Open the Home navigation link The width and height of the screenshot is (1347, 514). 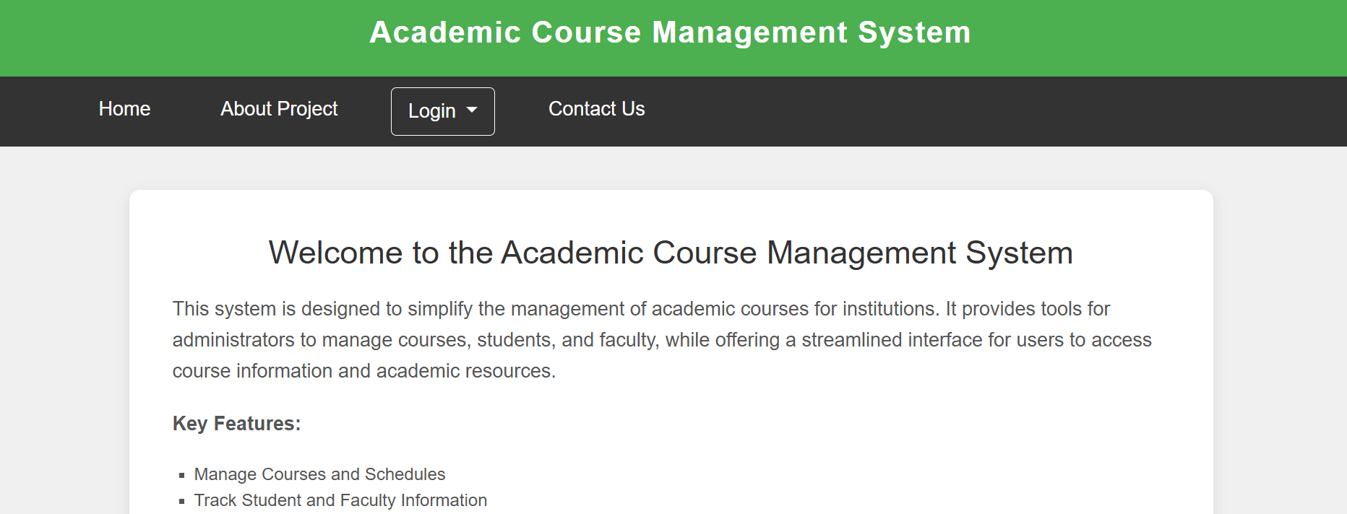124,109
